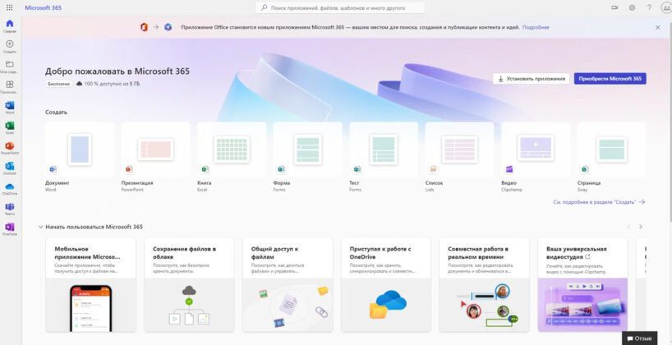The image size is (672, 345).
Task: Open the account profile avatar
Action: (666, 7)
